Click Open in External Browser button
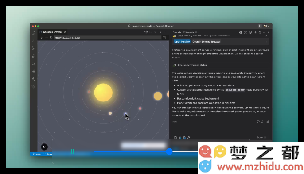This screenshot has width=304, height=174. point(207,42)
